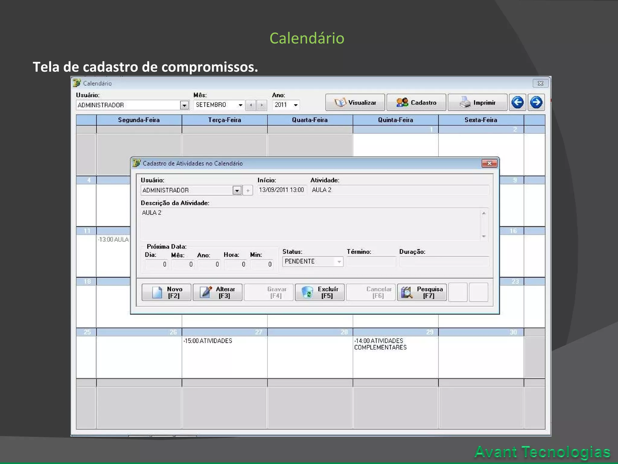Viewport: 618px width, 464px height.
Task: Select the -14:00 ATIVIDADES COMPLEMENTARES entry
Action: click(380, 344)
